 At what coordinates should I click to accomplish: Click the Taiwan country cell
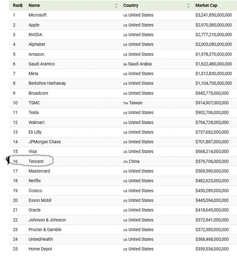(135, 103)
